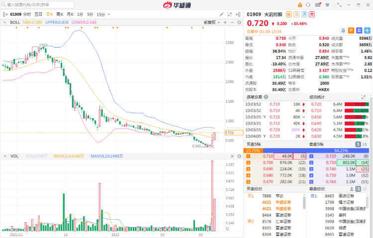Switch broker queue to list view
373x238 pixels.
[358, 189]
